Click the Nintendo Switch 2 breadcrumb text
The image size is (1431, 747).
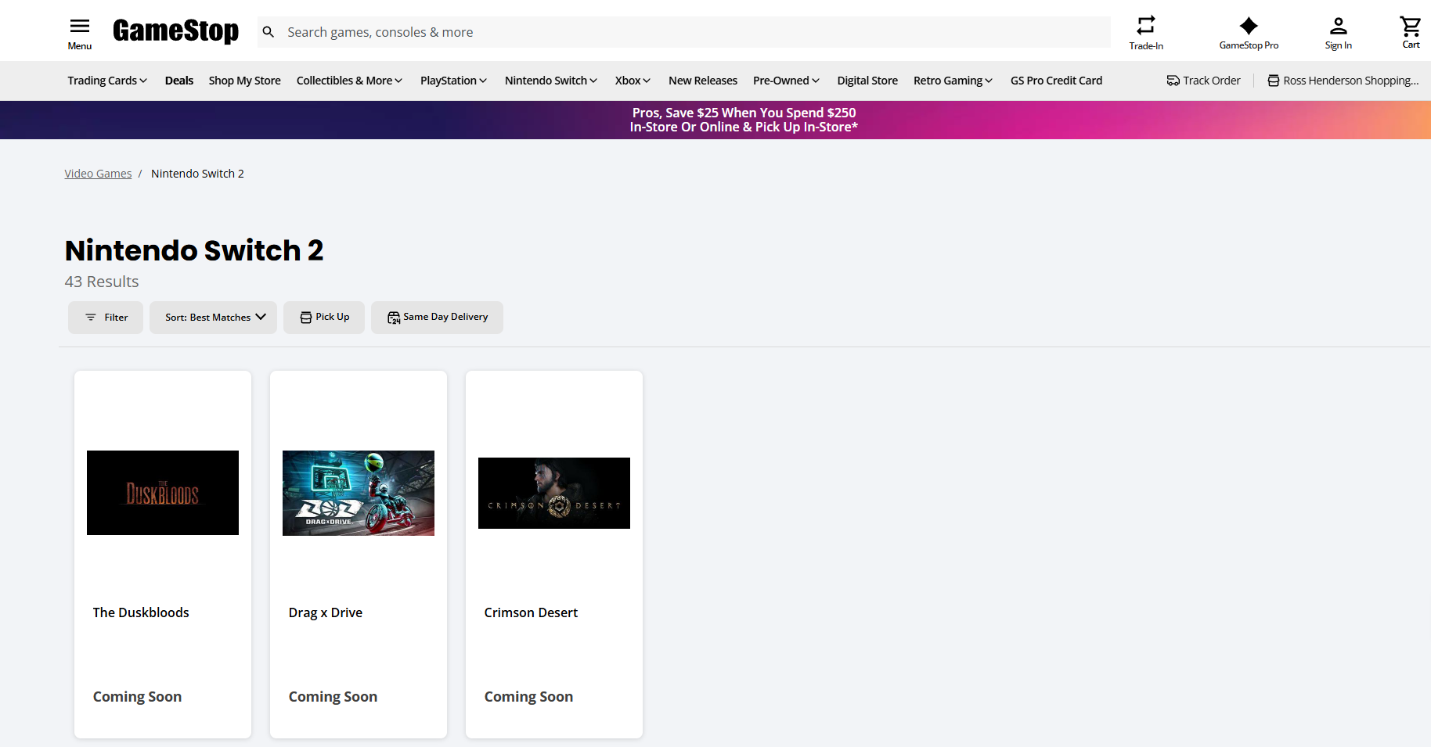(x=197, y=174)
